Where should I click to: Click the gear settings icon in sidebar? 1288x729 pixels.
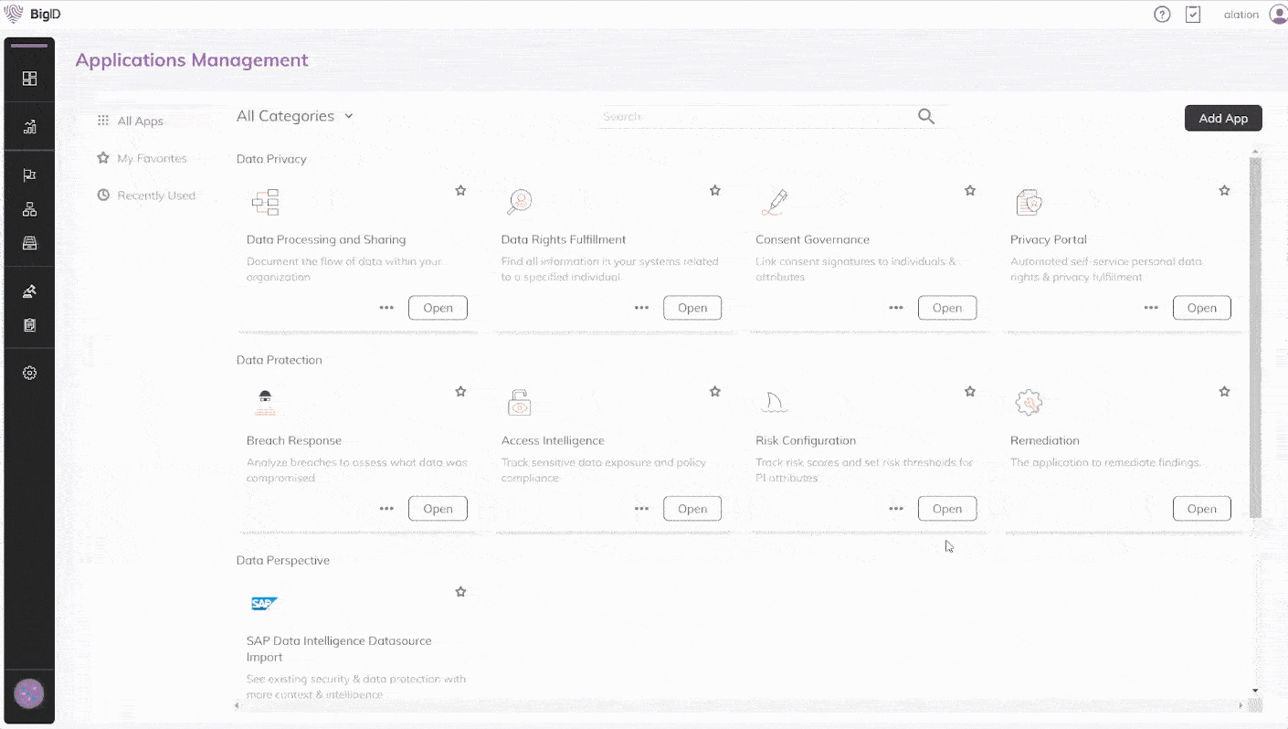(29, 373)
